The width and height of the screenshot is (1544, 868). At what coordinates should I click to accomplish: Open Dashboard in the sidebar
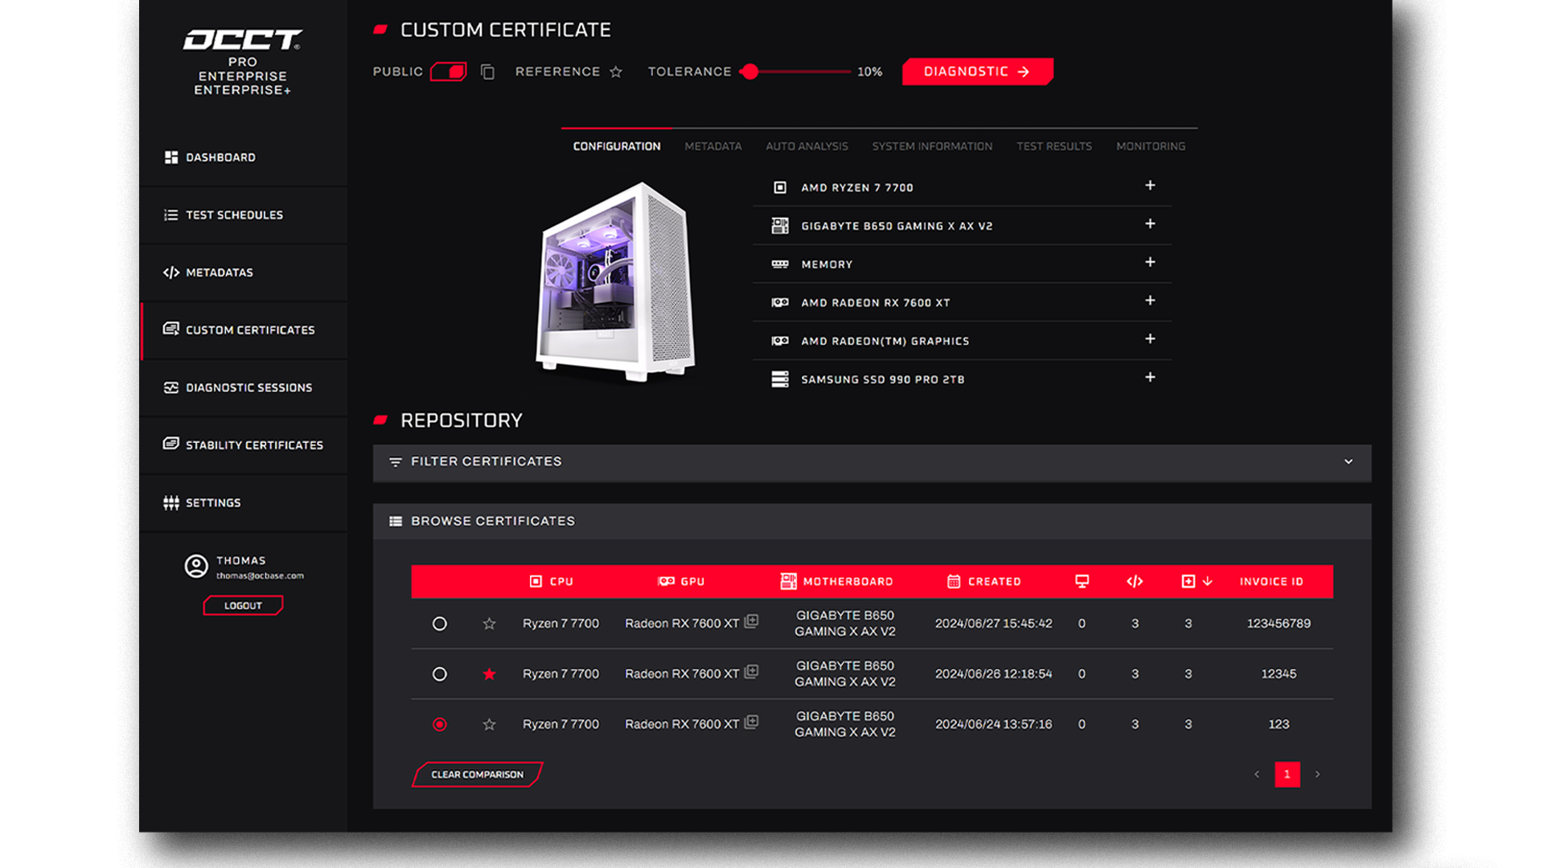(244, 158)
